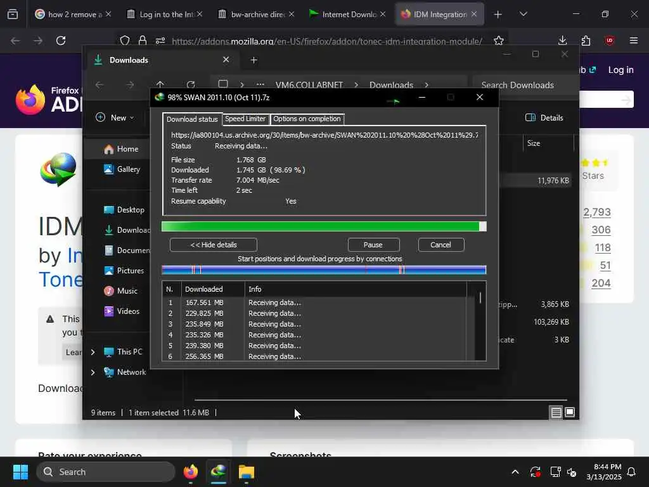Click the uBlock Origin toolbar icon
The image size is (649, 487).
click(609, 41)
